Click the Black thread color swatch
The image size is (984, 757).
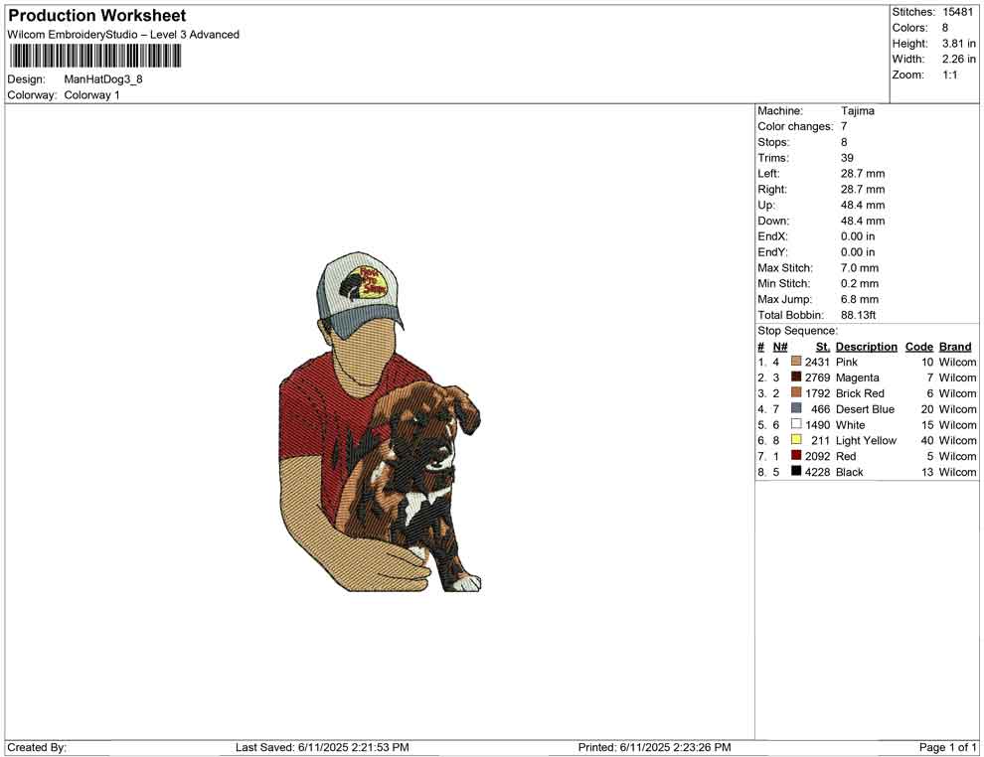click(796, 471)
